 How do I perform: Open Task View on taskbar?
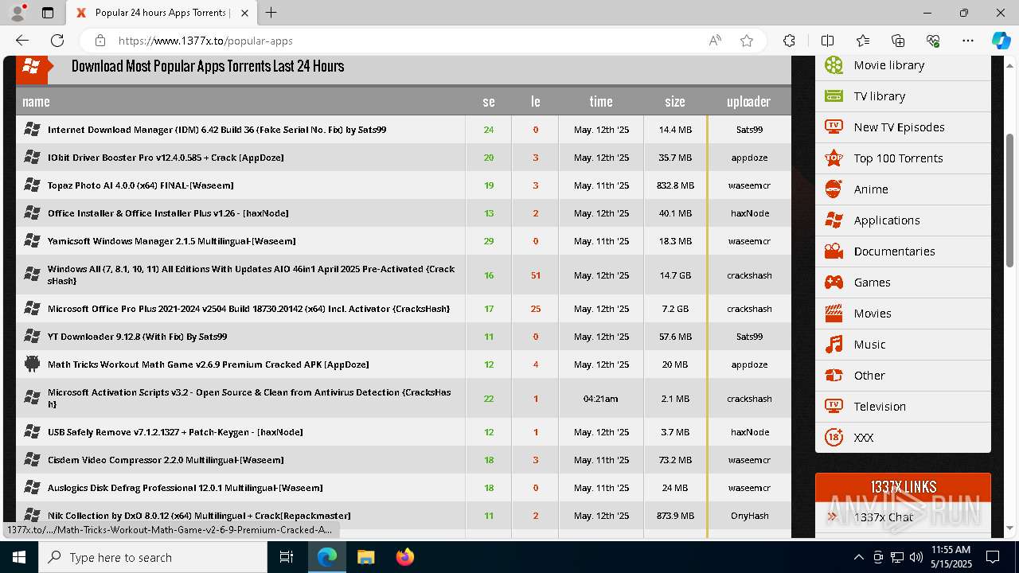click(287, 557)
